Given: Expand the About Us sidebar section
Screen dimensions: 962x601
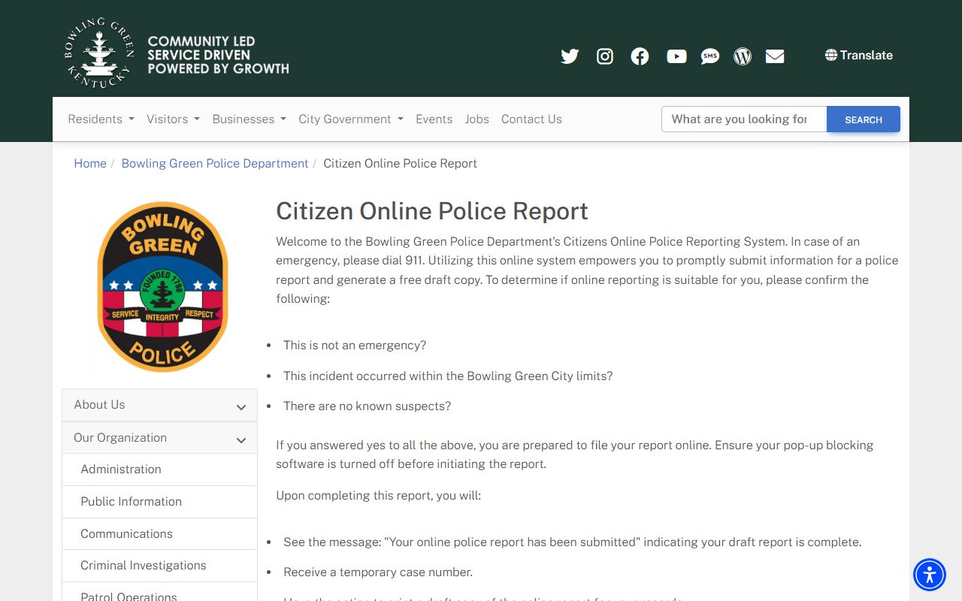Looking at the screenshot, I should [159, 405].
